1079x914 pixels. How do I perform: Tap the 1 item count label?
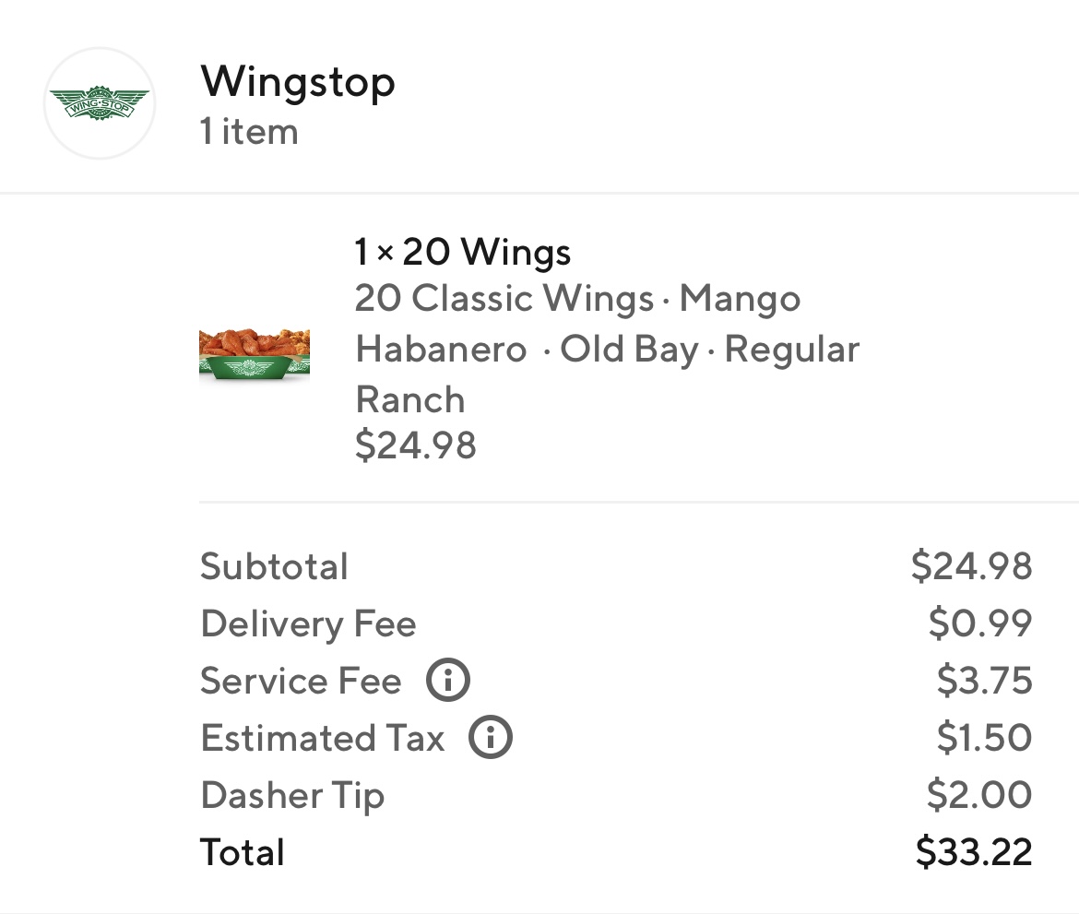tap(249, 132)
